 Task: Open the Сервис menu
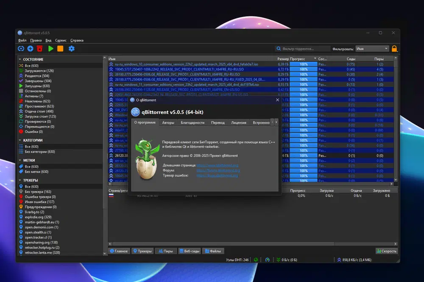pos(61,40)
